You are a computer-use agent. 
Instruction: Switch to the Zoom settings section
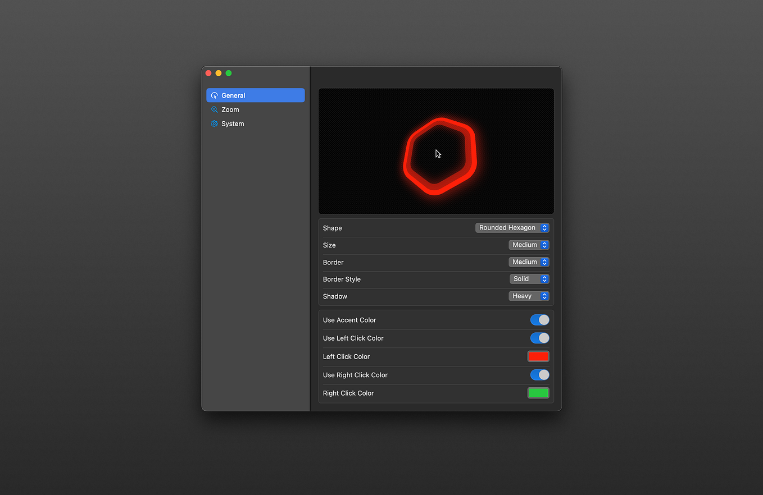(x=230, y=109)
